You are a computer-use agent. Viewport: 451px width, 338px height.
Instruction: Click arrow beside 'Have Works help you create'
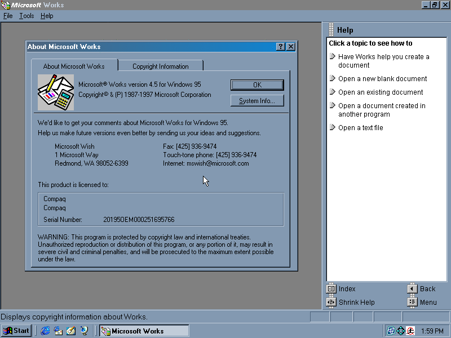pos(333,56)
